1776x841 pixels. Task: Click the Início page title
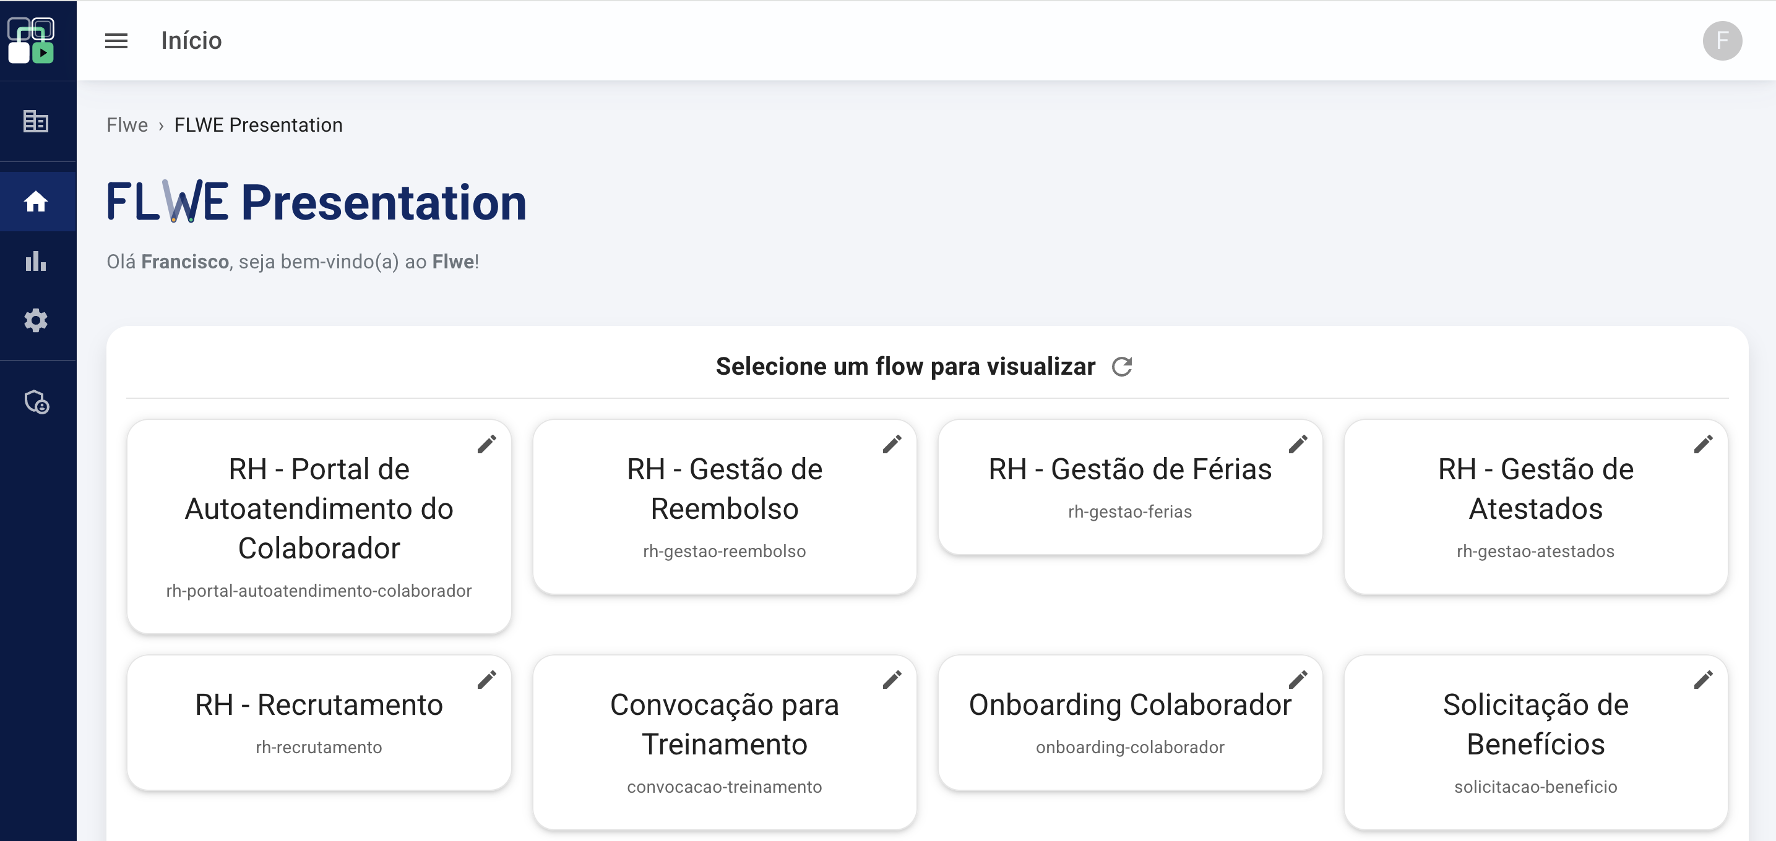191,41
